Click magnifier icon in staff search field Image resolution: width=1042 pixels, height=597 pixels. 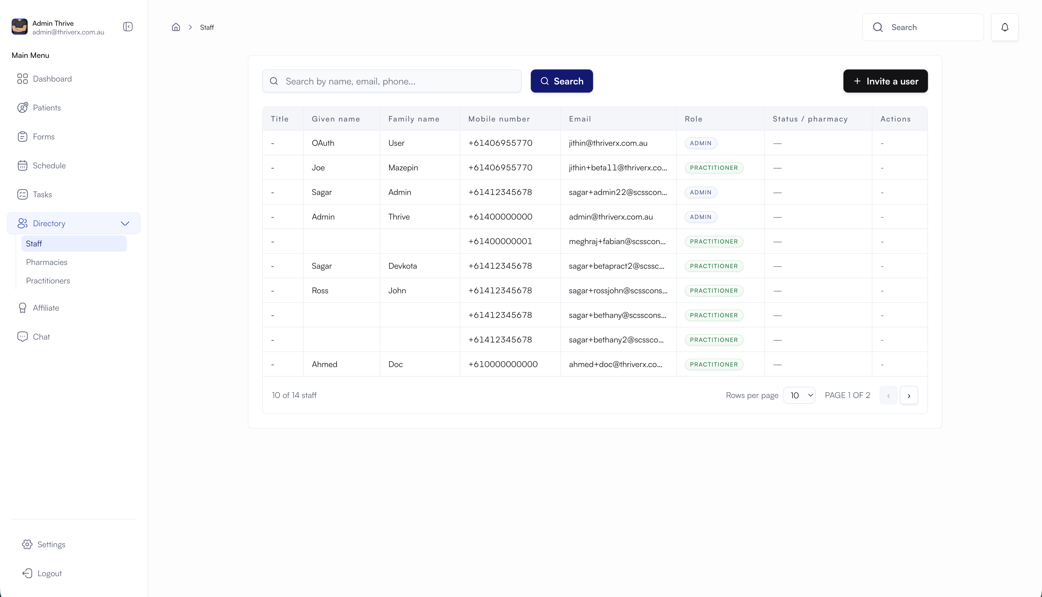pos(274,81)
